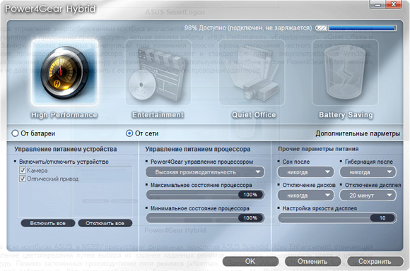Select the Battery Saving mode label
This screenshot has width=410, height=271.
[x=346, y=115]
